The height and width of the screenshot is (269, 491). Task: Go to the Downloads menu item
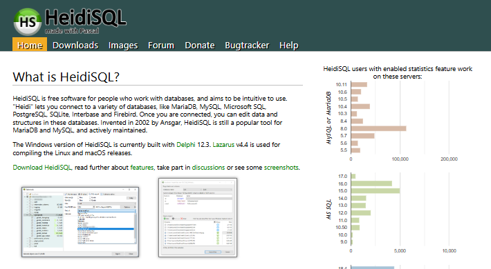(x=75, y=46)
